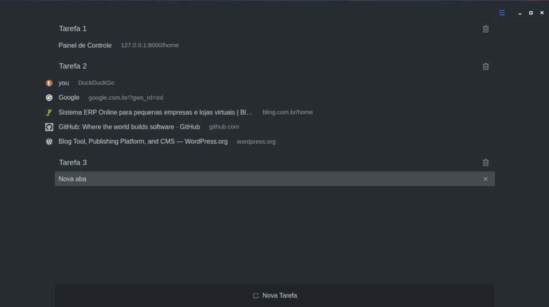Click the Google favicon in Tarefa 2
Image resolution: width=549 pixels, height=307 pixels.
(x=49, y=98)
